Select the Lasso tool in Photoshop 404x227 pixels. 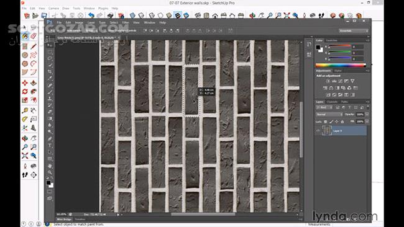click(50, 58)
